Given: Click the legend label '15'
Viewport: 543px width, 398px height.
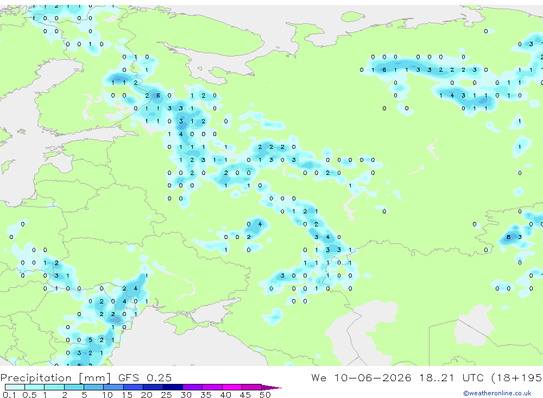Looking at the screenshot, I should [x=127, y=395].
